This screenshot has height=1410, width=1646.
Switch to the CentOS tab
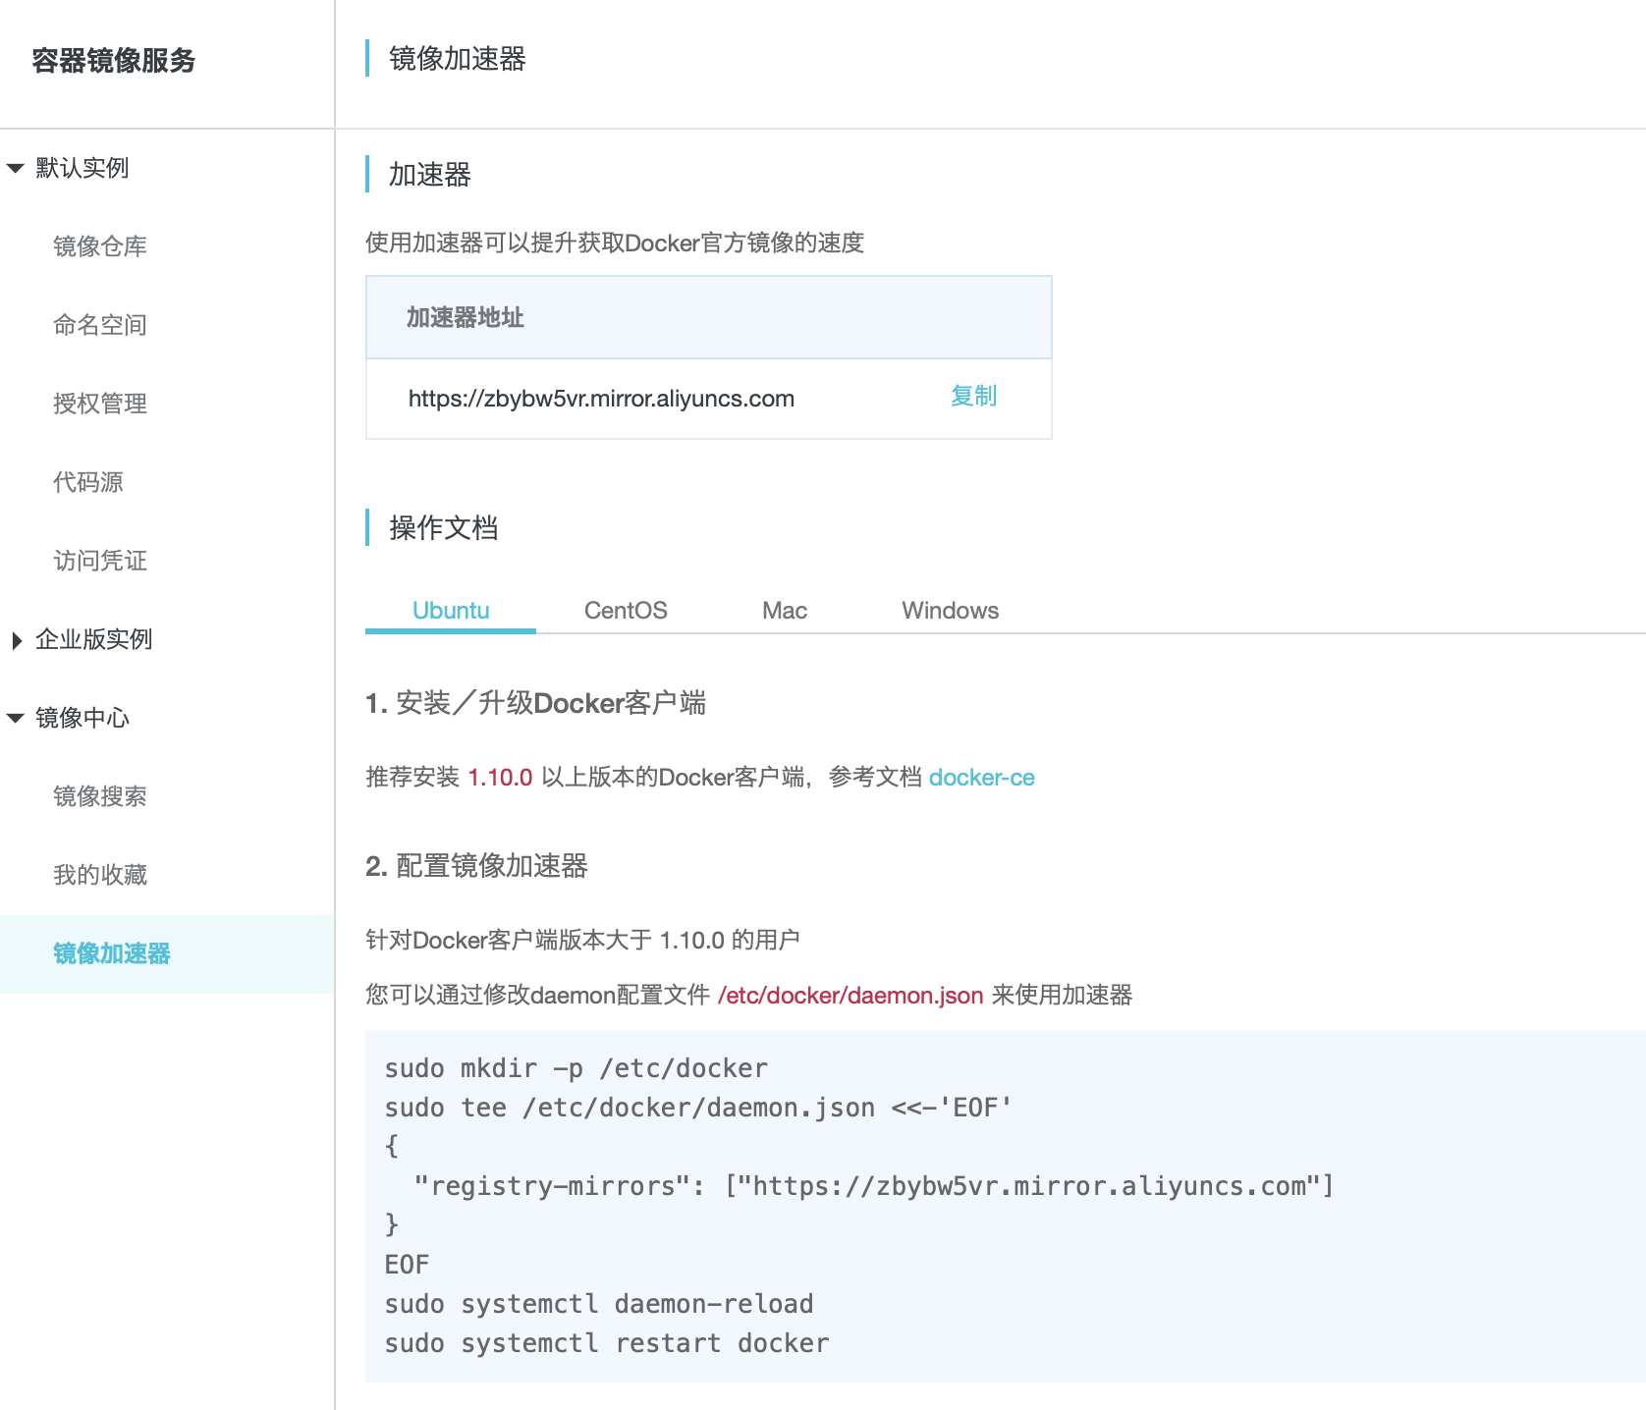pyautogui.click(x=626, y=610)
